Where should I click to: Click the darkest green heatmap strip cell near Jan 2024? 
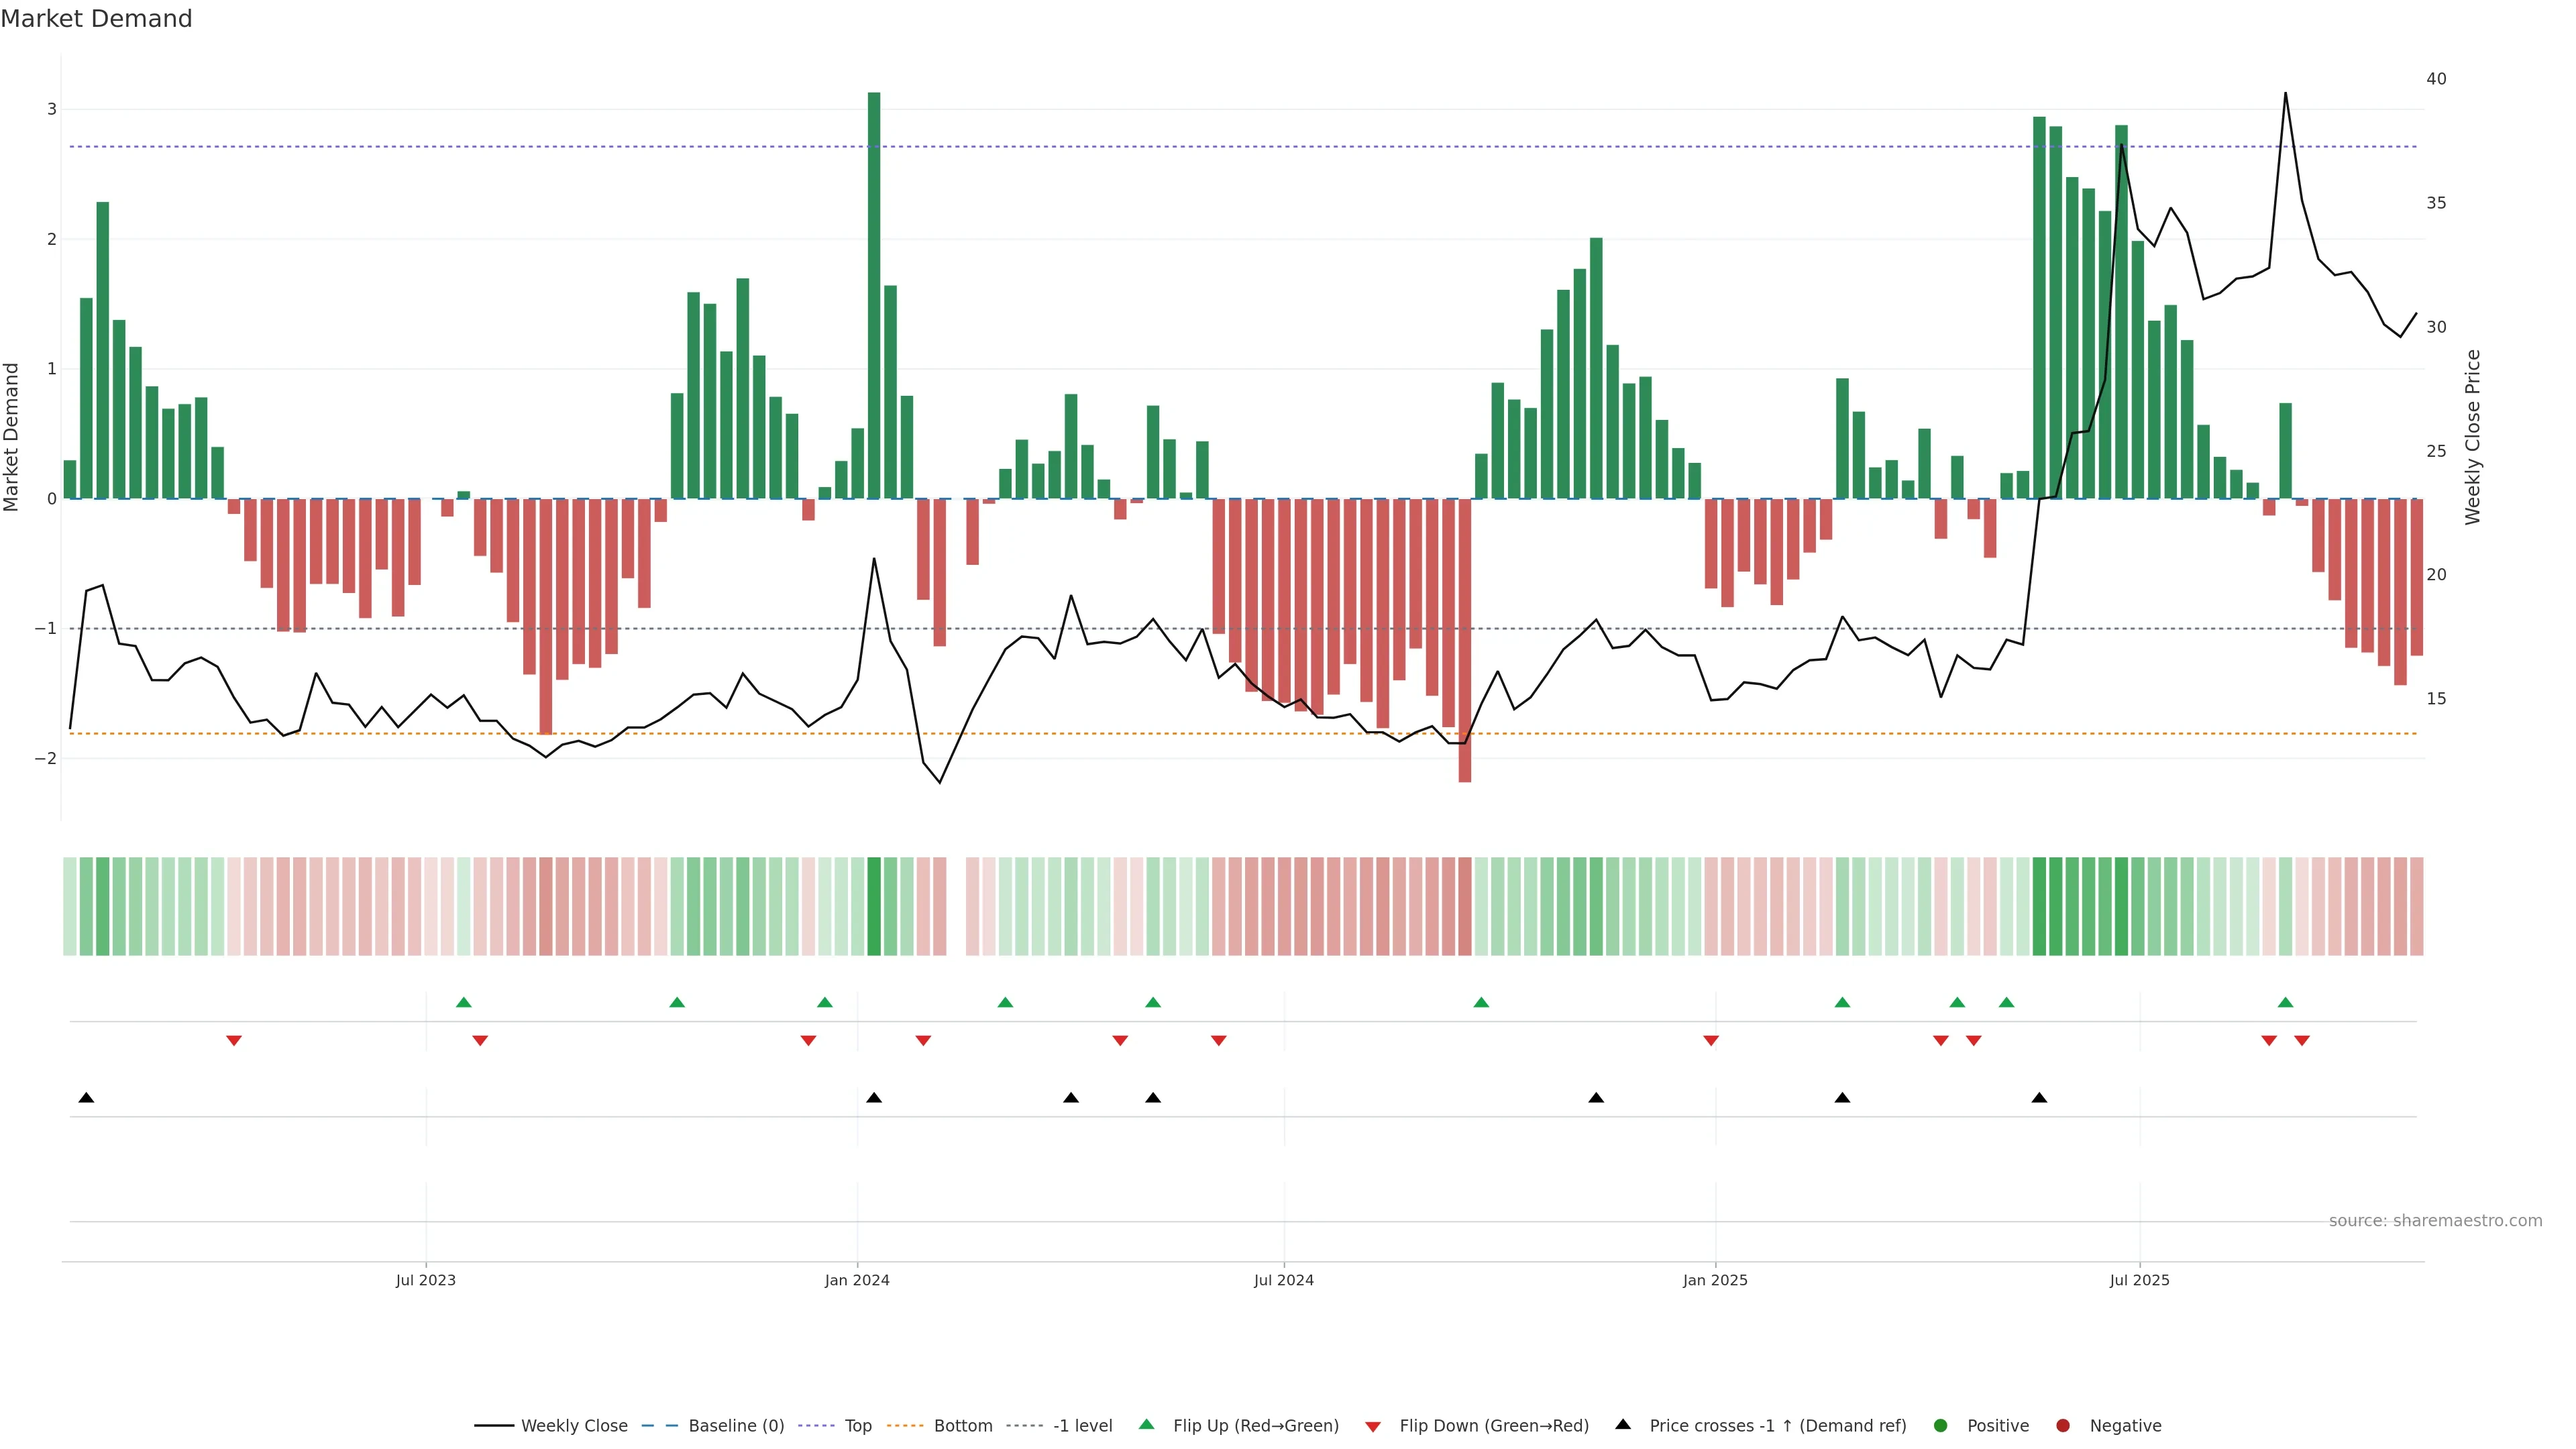pos(874,906)
